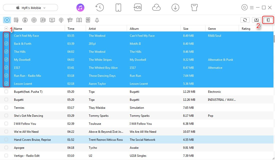This screenshot has width=275, height=160.
Task: Click the Tycho artist cell
Action: tap(93, 147)
